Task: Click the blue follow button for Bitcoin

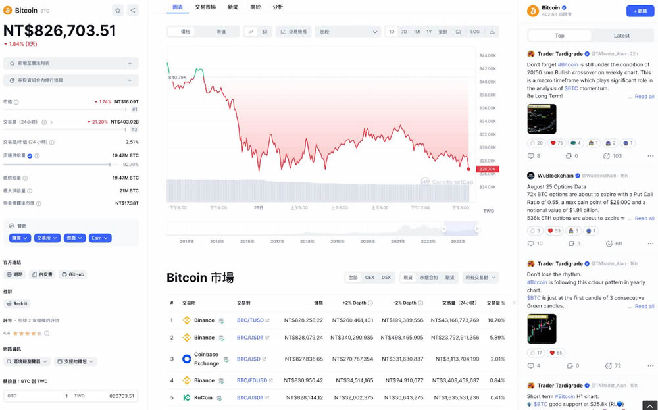Action: point(640,11)
